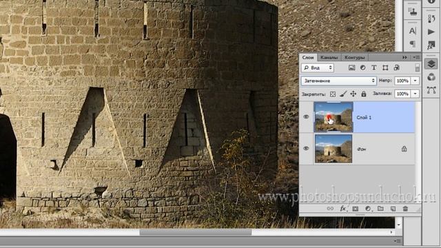Create new fill or adjustment layer
Image resolution: width=441 pixels, height=248 pixels.
(x=368, y=209)
